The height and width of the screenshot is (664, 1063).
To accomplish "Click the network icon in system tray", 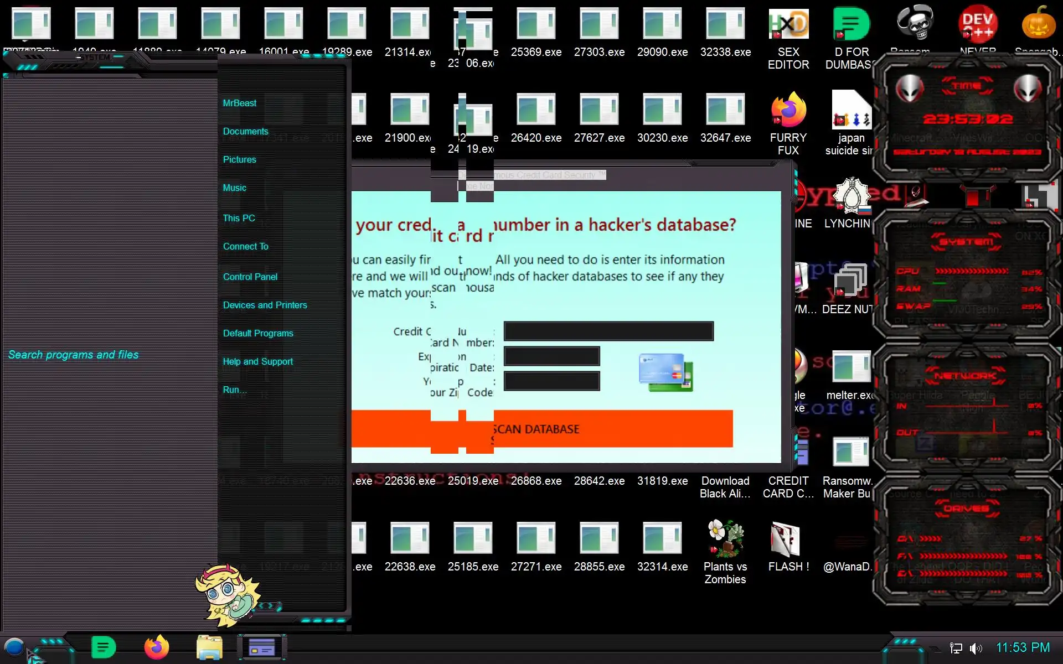I will point(956,648).
